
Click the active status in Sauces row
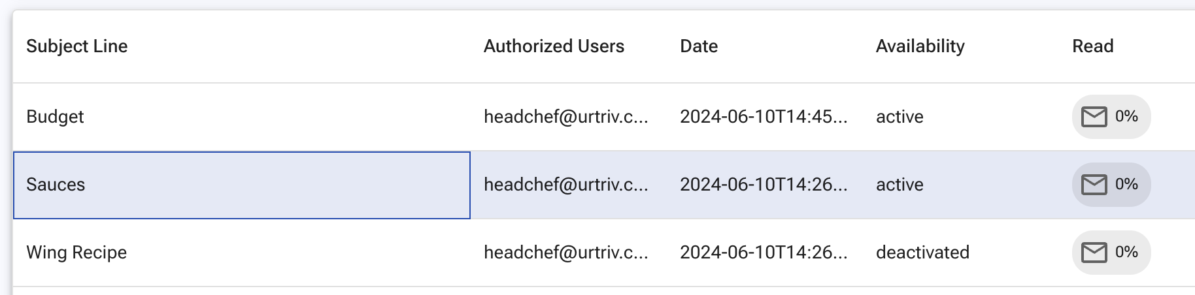(900, 185)
